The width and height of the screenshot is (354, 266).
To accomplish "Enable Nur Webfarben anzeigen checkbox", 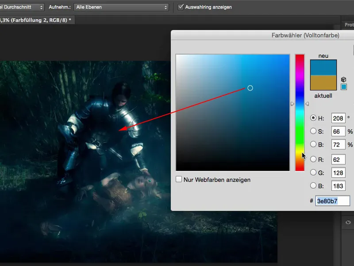I will pyautogui.click(x=179, y=180).
